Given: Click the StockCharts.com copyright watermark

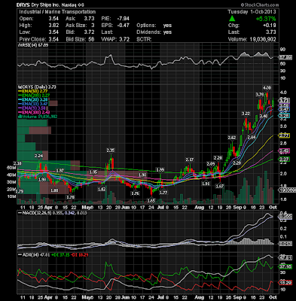Looking at the screenshot, I should point(260,5).
